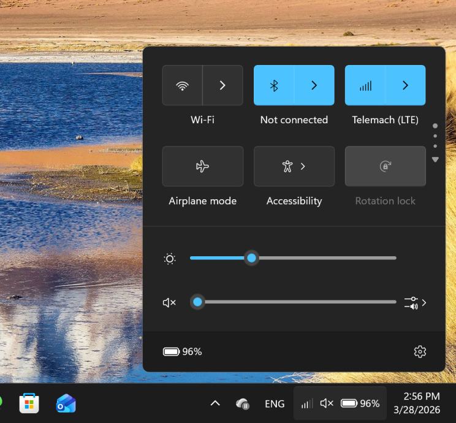Show hidden icons in system tray
This screenshot has height=423, width=456.
coord(215,403)
